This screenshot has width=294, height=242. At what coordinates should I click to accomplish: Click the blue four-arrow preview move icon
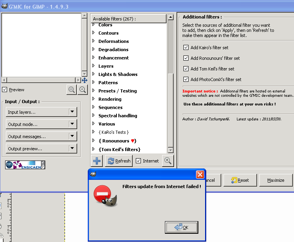[85, 80]
